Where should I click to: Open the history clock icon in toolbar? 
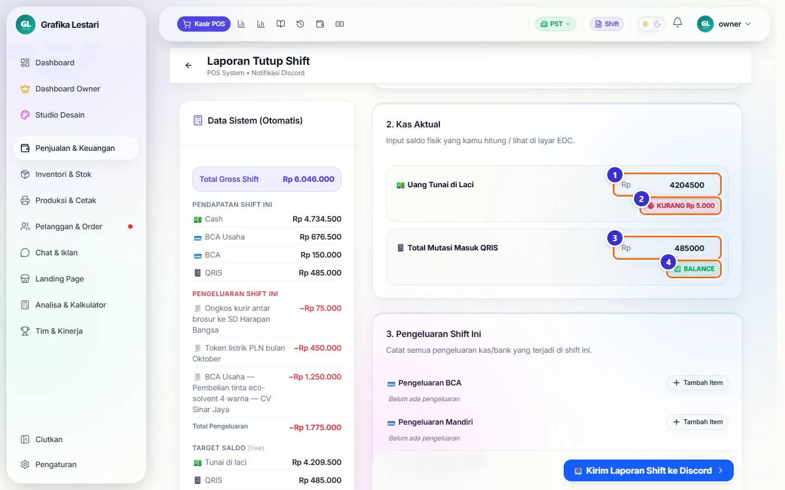tap(300, 24)
